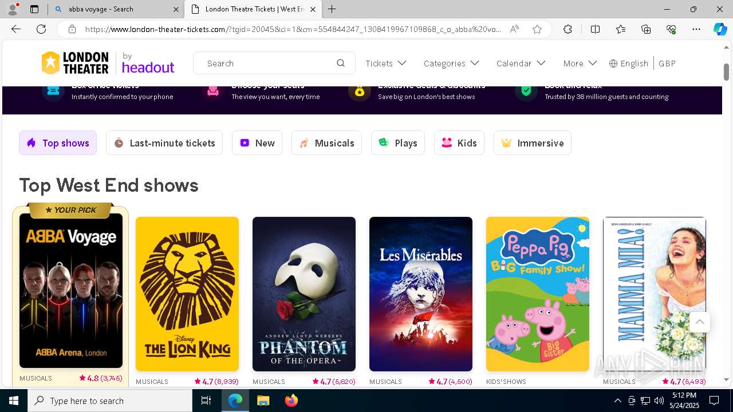Screen dimensions: 733x412
Task: Open the Mamma Mia! show poster
Action: point(655,294)
